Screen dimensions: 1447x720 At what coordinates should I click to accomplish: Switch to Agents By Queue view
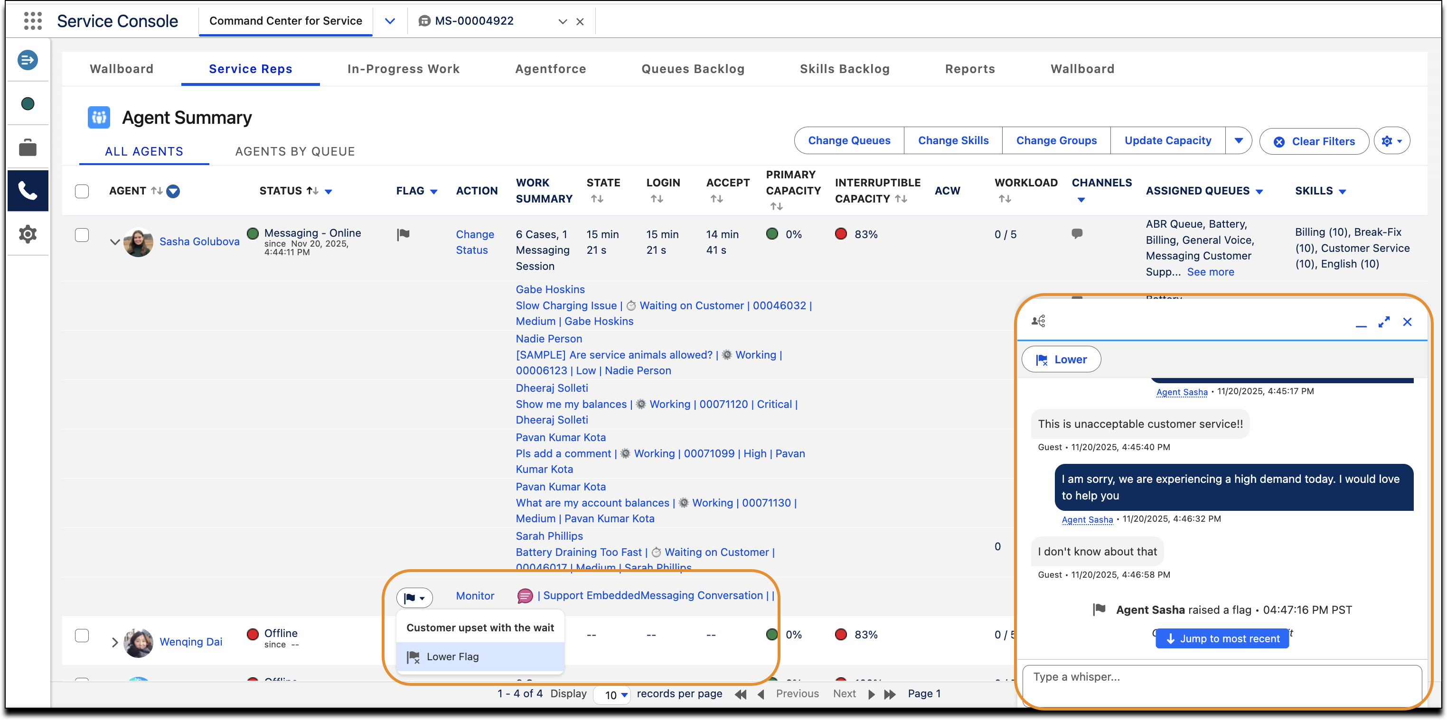pos(295,151)
